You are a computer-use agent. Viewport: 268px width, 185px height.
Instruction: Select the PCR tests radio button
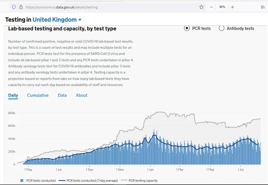click(x=187, y=28)
